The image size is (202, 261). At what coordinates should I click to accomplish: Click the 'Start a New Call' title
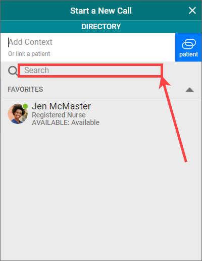click(x=101, y=11)
